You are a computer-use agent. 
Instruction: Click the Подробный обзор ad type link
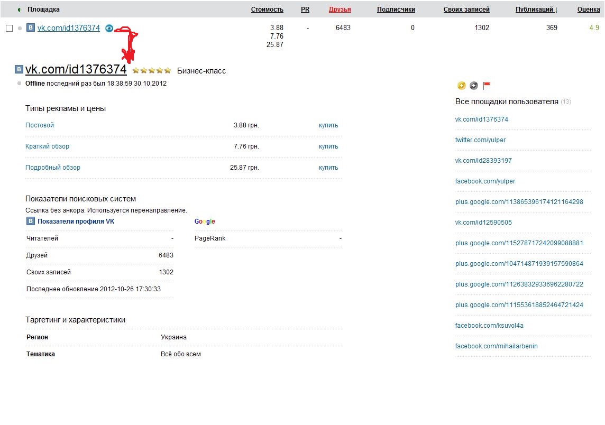pos(53,168)
